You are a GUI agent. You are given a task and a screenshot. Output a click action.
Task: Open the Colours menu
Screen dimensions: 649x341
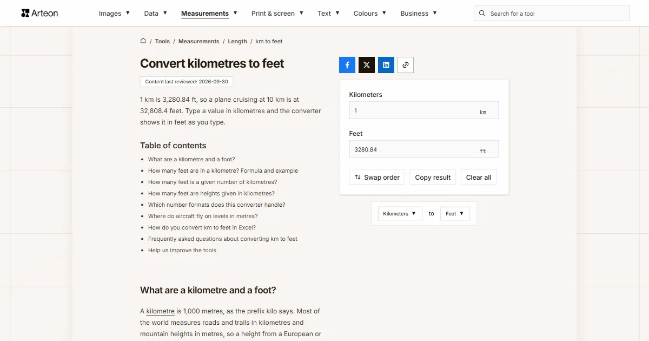pos(370,14)
